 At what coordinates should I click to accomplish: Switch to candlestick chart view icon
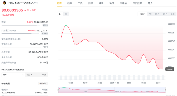pos(66,14)
